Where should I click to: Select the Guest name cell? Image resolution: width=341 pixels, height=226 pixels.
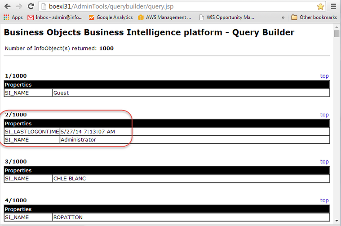click(x=191, y=93)
